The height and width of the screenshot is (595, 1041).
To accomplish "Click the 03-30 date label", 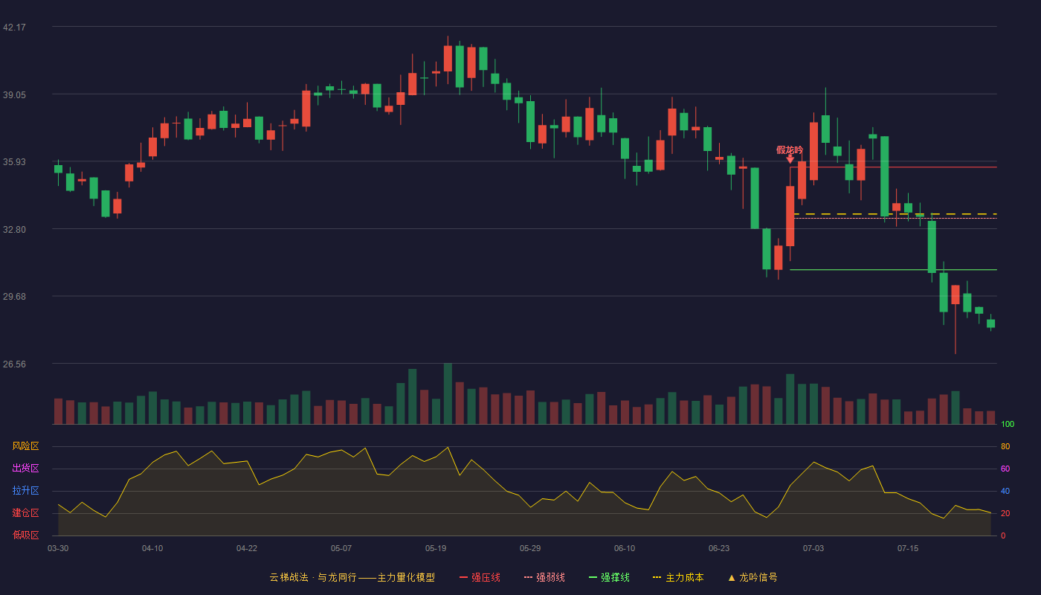I will click(58, 548).
